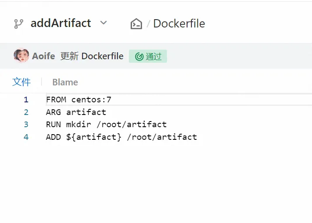Click the ARG artifact code line

point(76,112)
